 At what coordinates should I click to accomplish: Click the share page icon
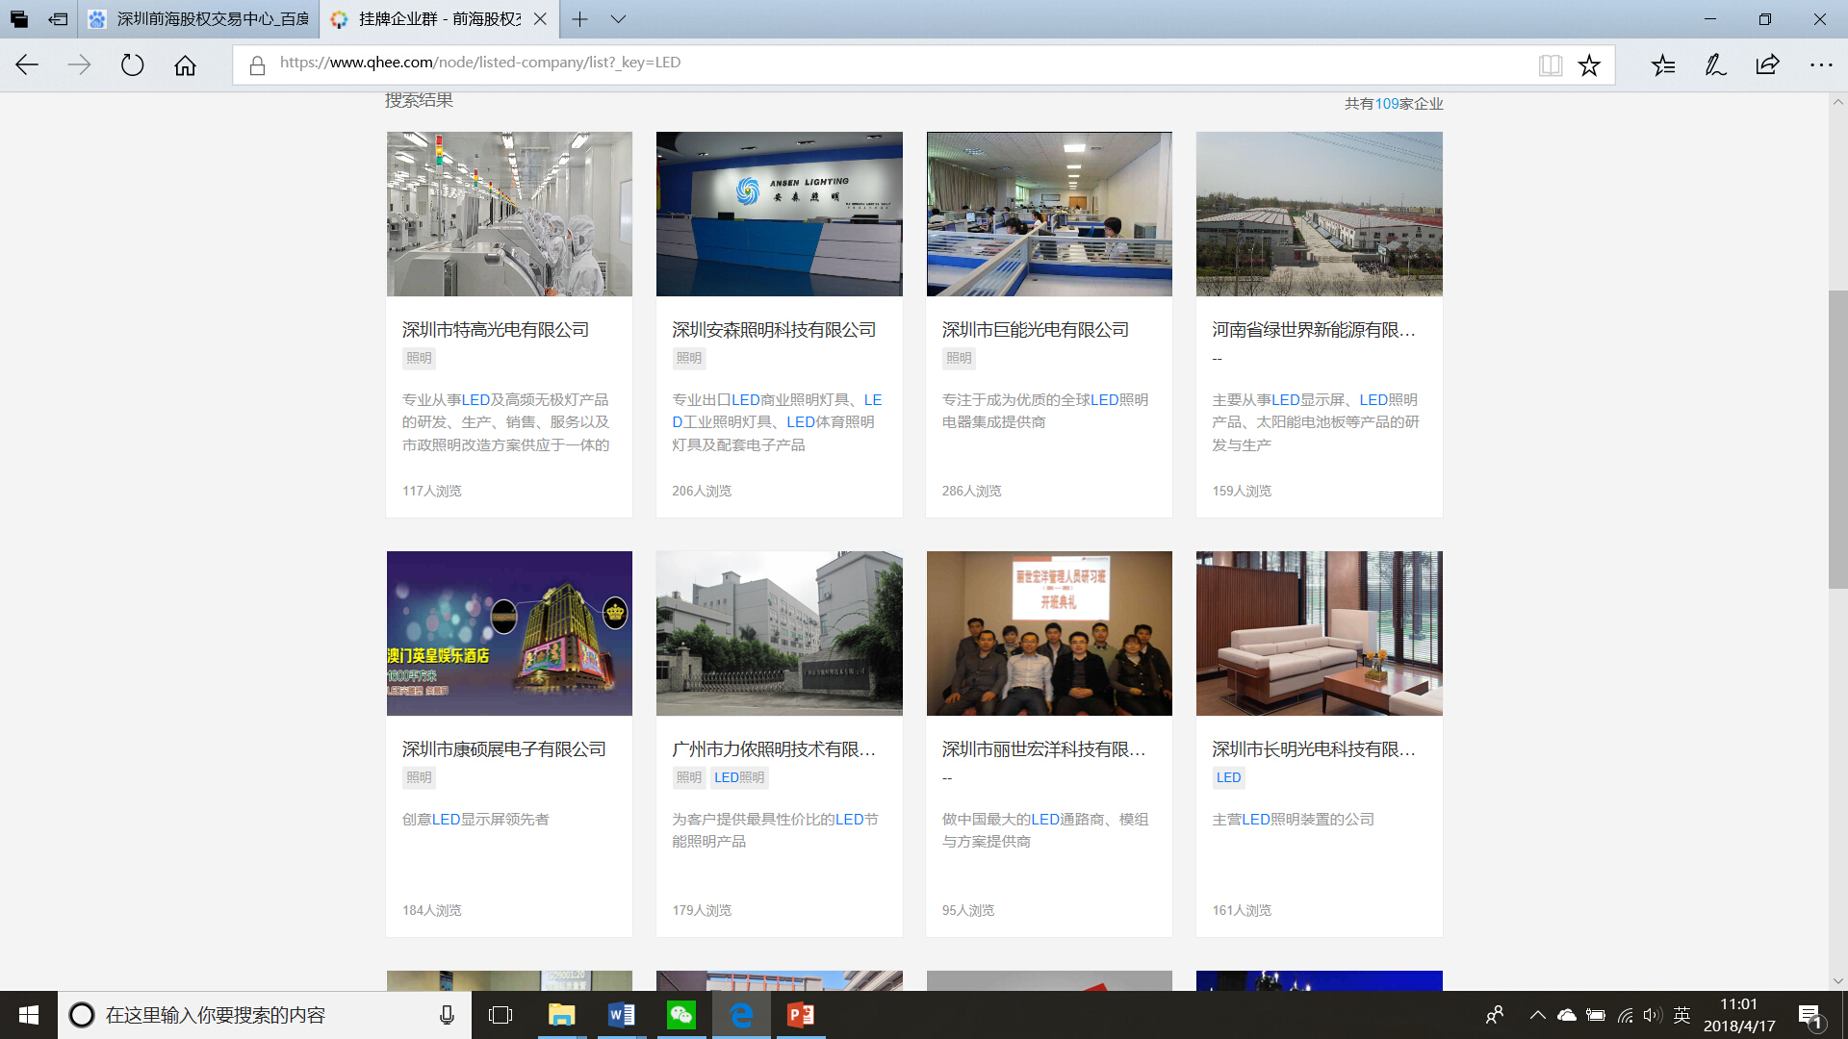coord(1767,65)
